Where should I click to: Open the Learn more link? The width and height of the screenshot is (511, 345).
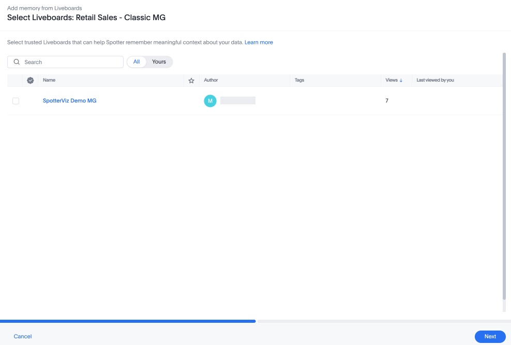[x=259, y=42]
